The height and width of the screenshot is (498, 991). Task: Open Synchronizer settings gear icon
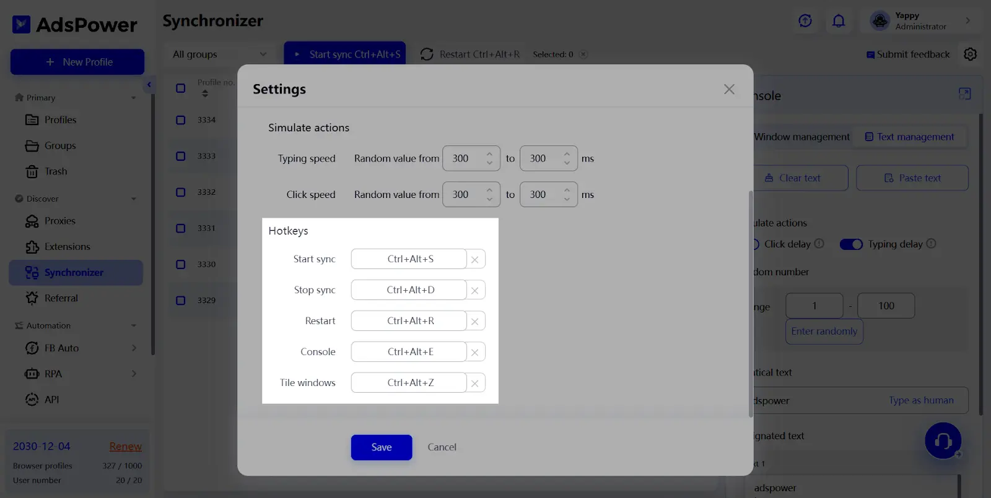pos(970,54)
